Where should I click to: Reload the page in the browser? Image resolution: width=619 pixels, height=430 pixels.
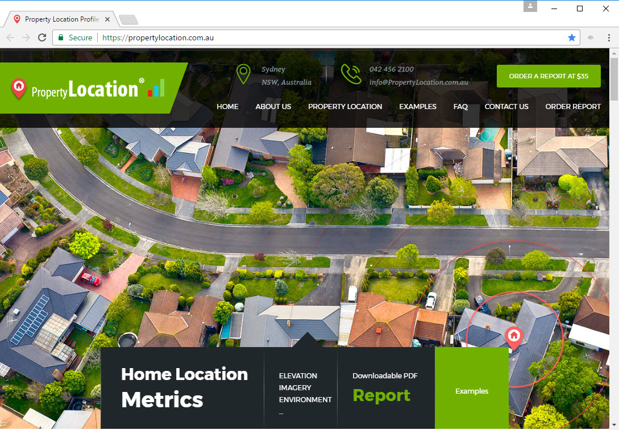click(42, 37)
